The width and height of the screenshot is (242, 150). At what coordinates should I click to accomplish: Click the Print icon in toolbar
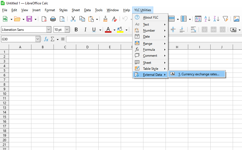(x=53, y=19)
